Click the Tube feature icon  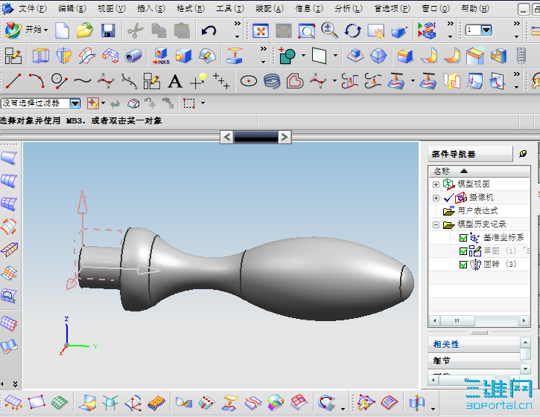click(x=133, y=56)
